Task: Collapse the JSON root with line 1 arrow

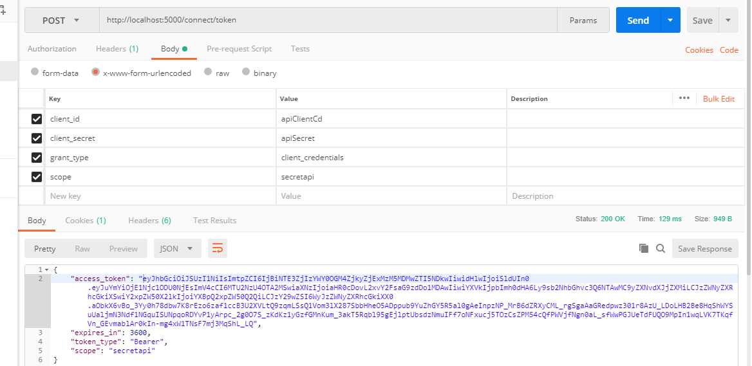Action: [48, 270]
